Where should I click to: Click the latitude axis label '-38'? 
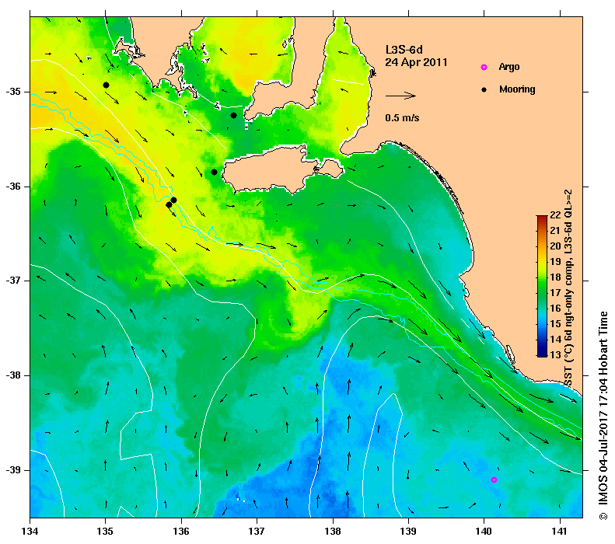(x=13, y=375)
